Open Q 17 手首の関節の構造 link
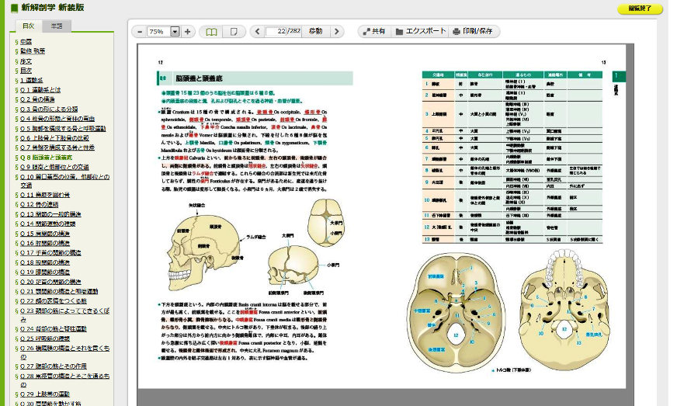Image resolution: width=677 pixels, height=406 pixels. point(50,252)
